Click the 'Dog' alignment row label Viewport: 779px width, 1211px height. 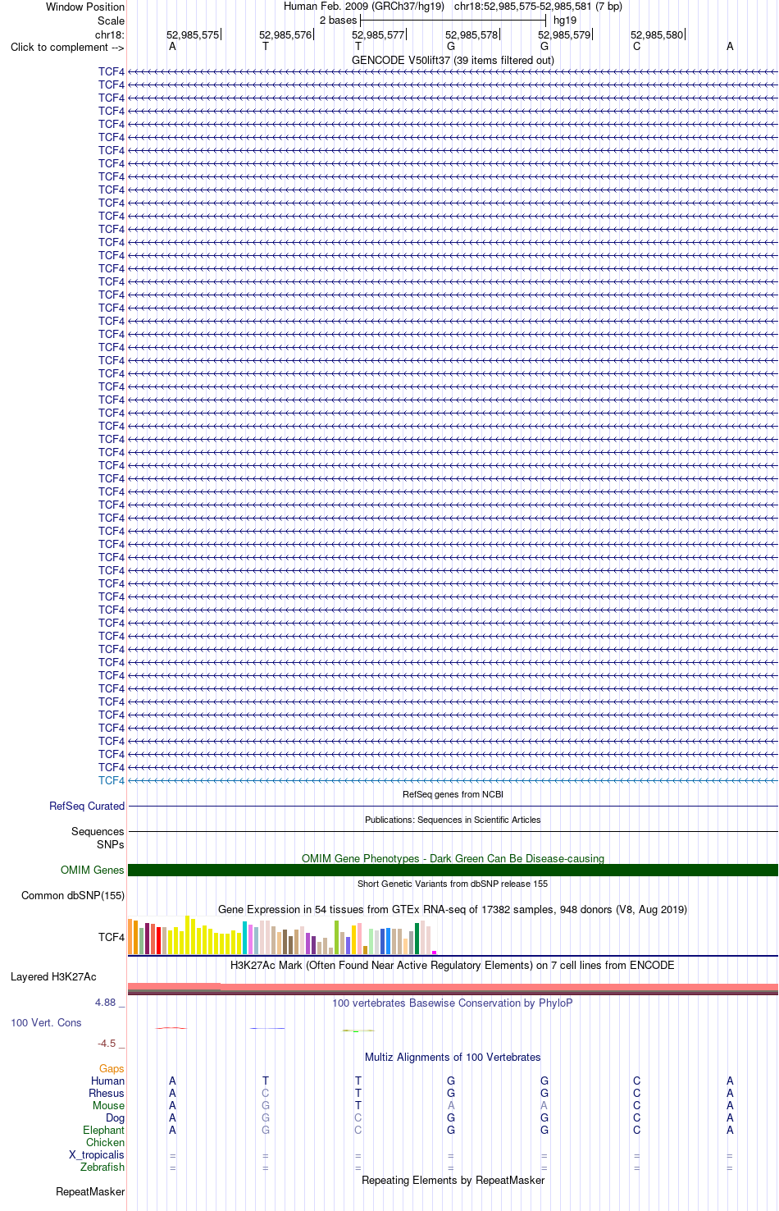coord(116,1117)
